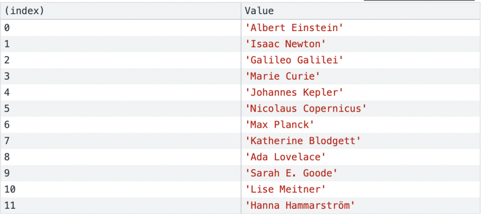Click the 'Nicolaus Copernicus' value
This screenshot has width=483, height=214.
pos(306,108)
